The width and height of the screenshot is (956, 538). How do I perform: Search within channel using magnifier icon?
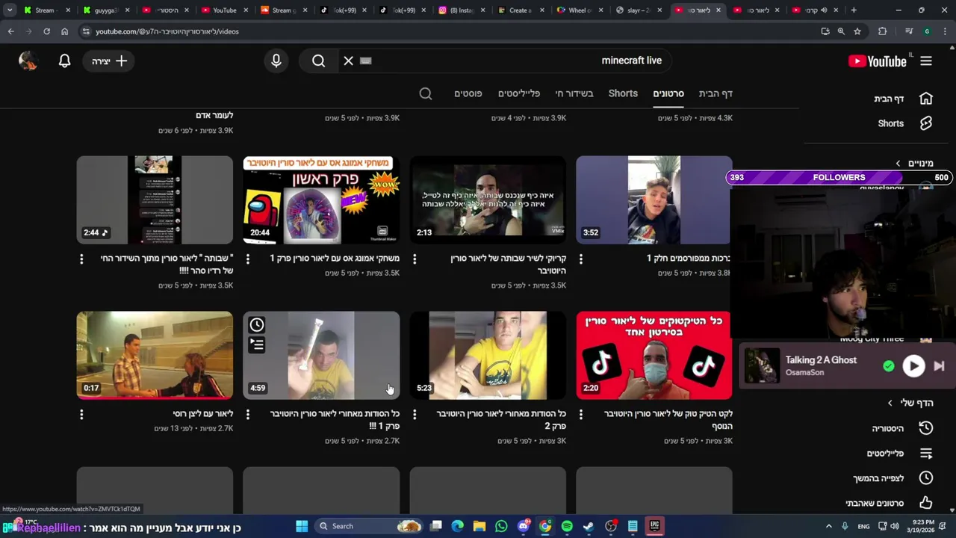[x=426, y=93]
